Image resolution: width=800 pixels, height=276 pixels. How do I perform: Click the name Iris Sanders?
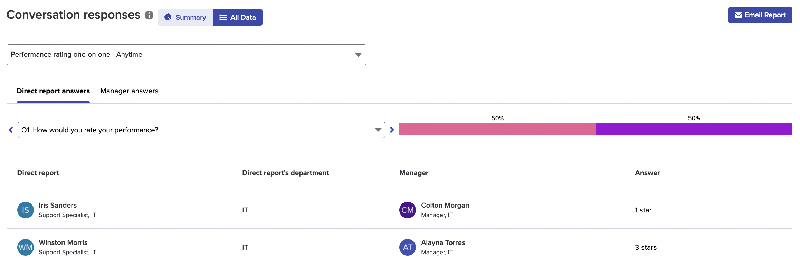tap(58, 205)
